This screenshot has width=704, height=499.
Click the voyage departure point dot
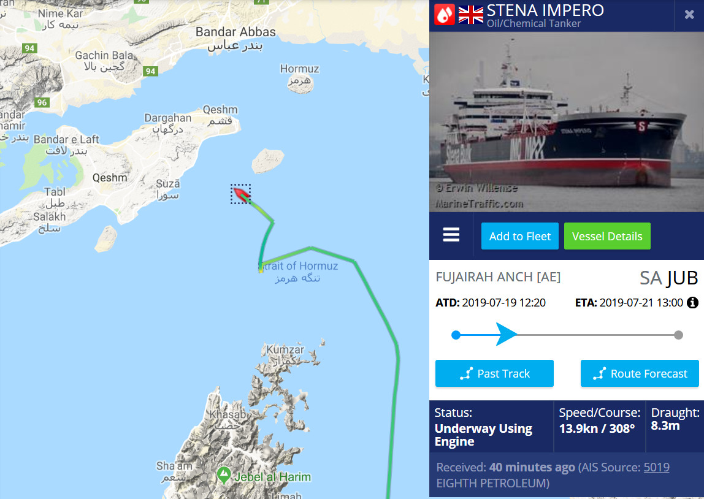tap(456, 335)
